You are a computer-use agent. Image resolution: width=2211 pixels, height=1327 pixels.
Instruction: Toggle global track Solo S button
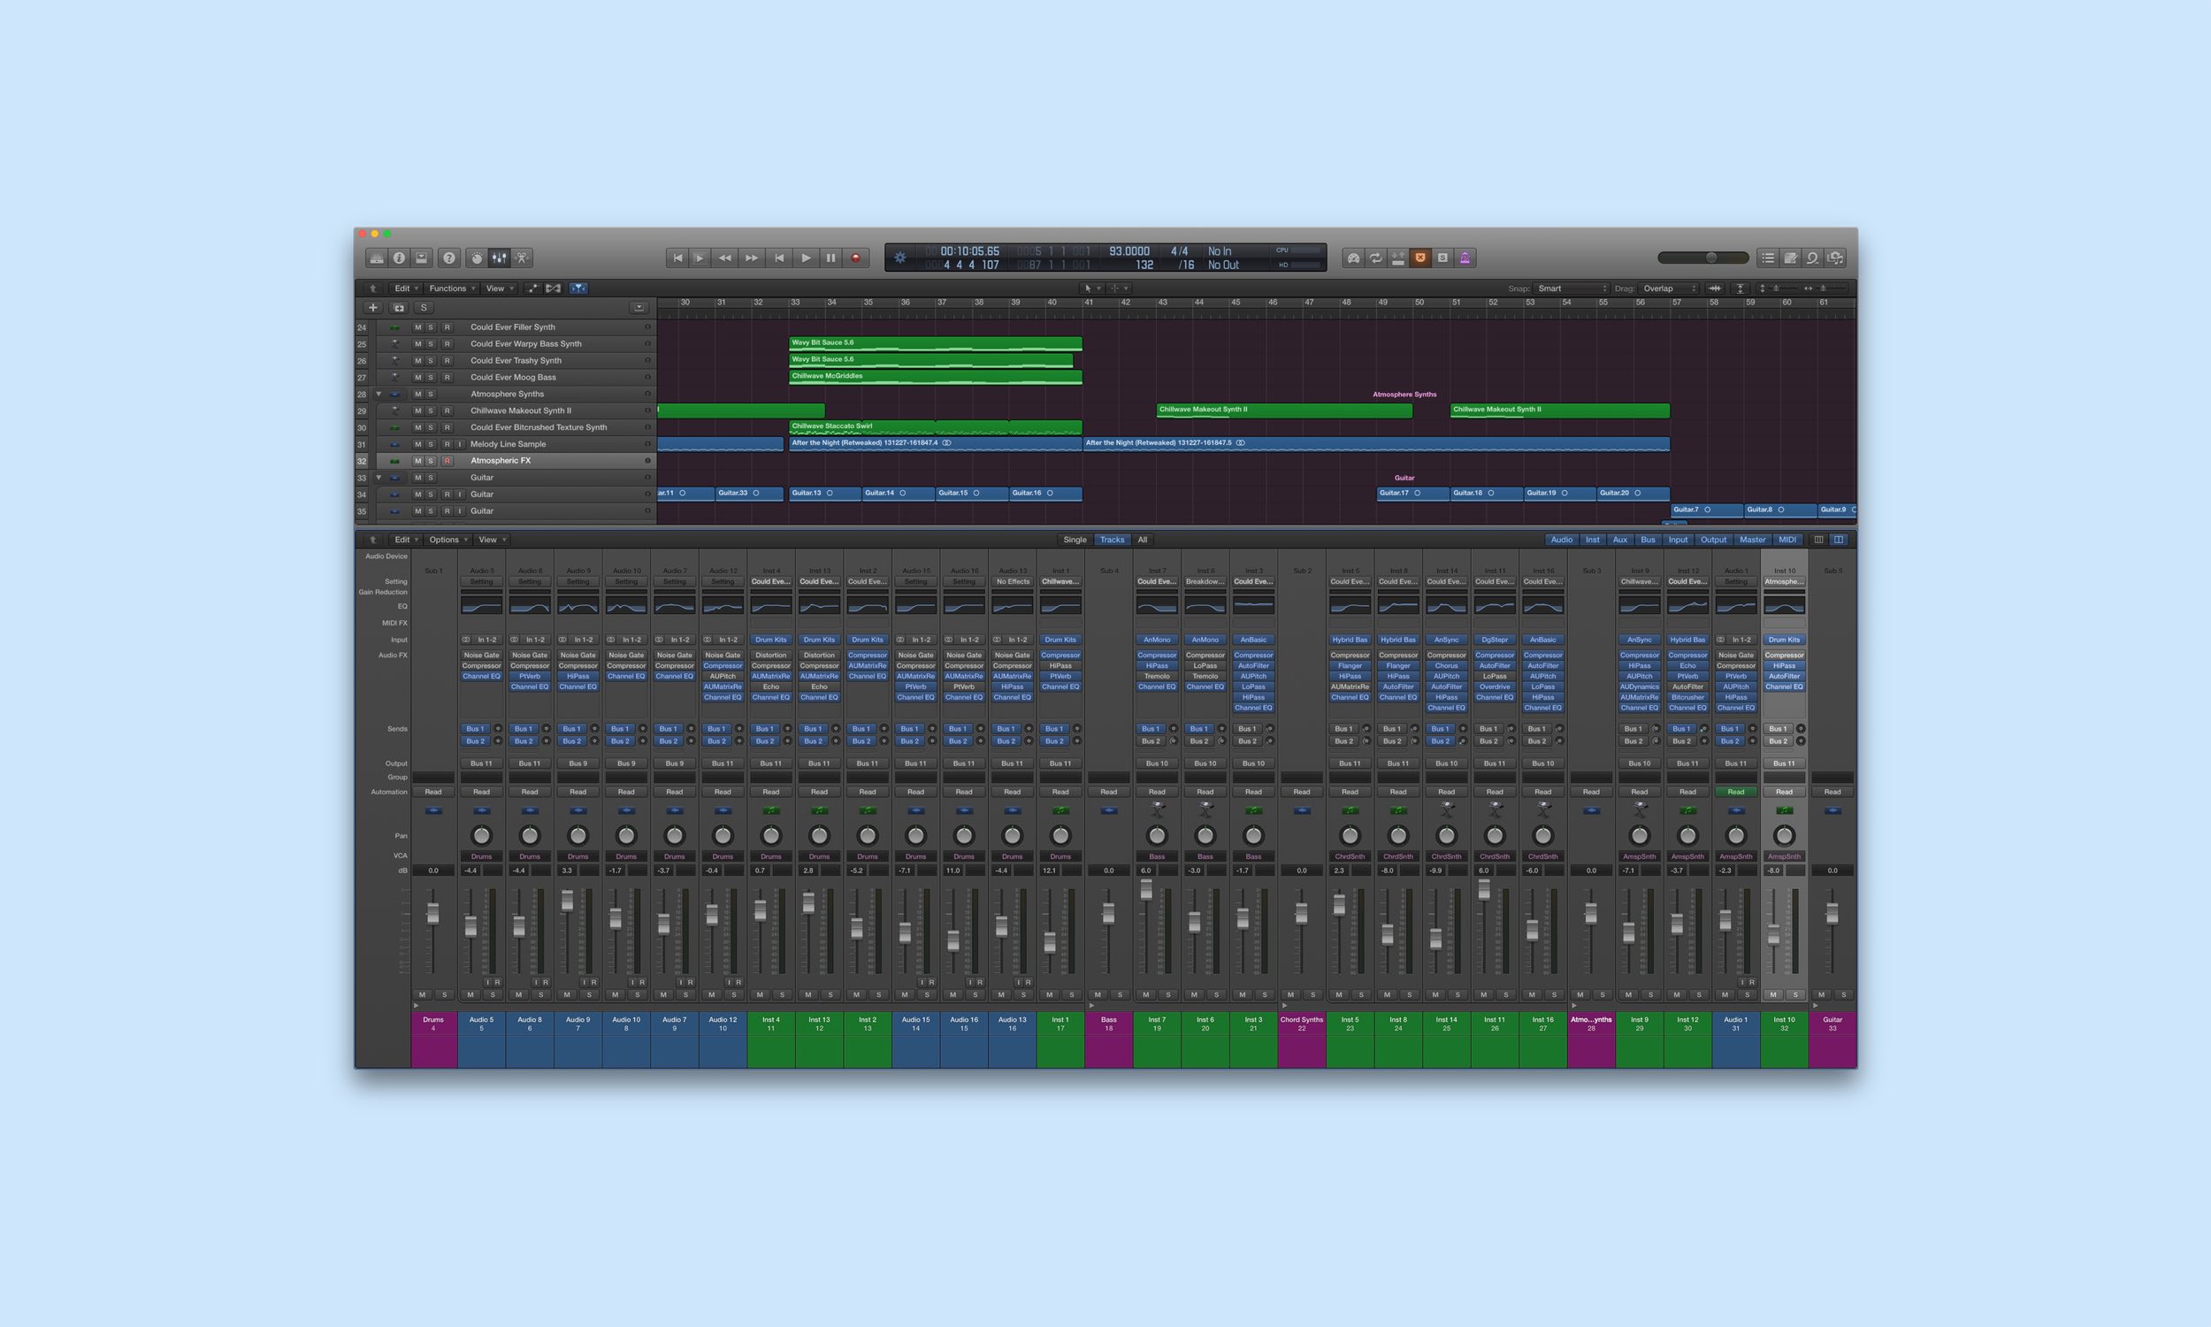pos(424,308)
